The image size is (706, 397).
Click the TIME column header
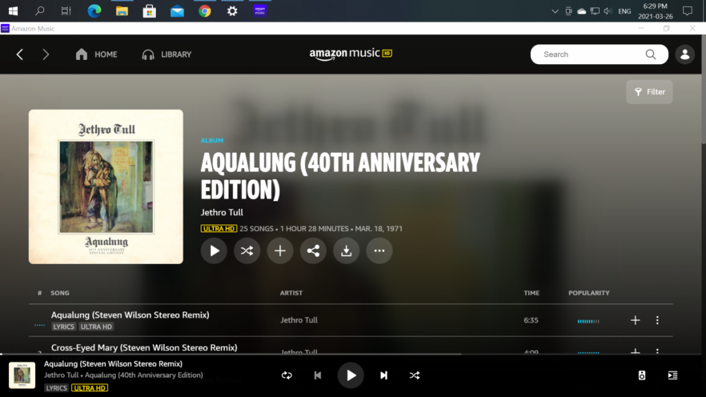point(532,293)
